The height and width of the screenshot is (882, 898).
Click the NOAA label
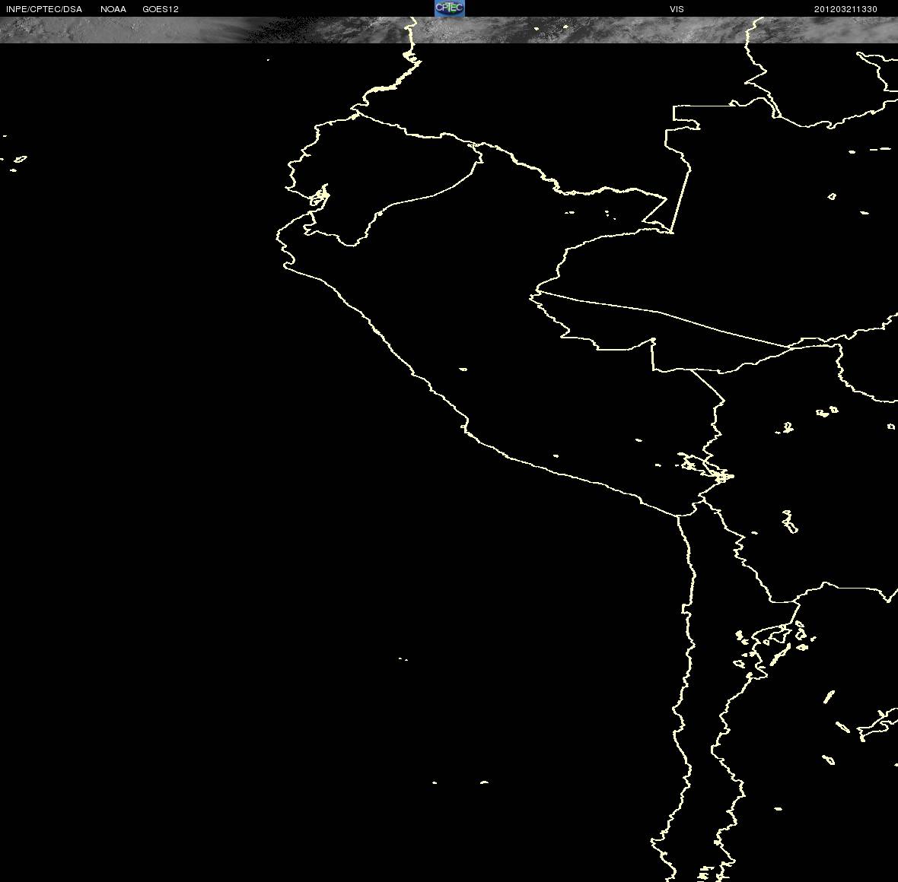pos(113,9)
